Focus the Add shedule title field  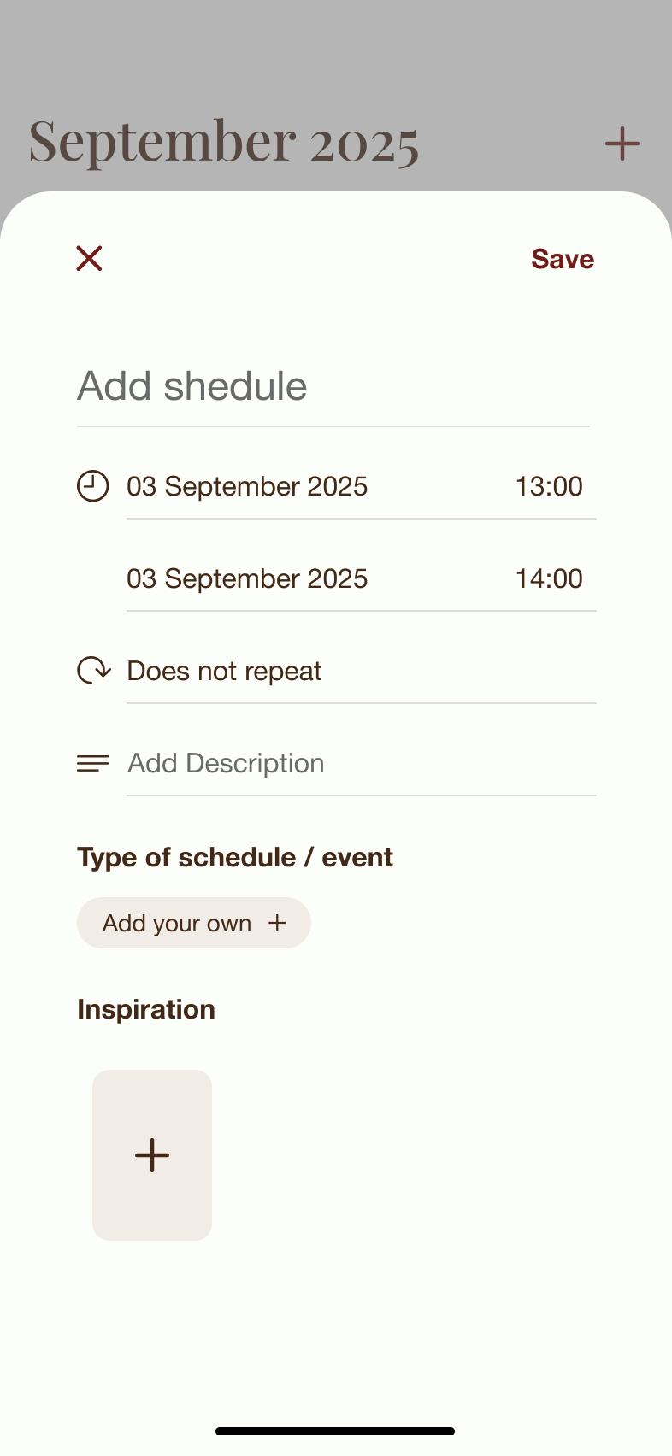coord(333,386)
